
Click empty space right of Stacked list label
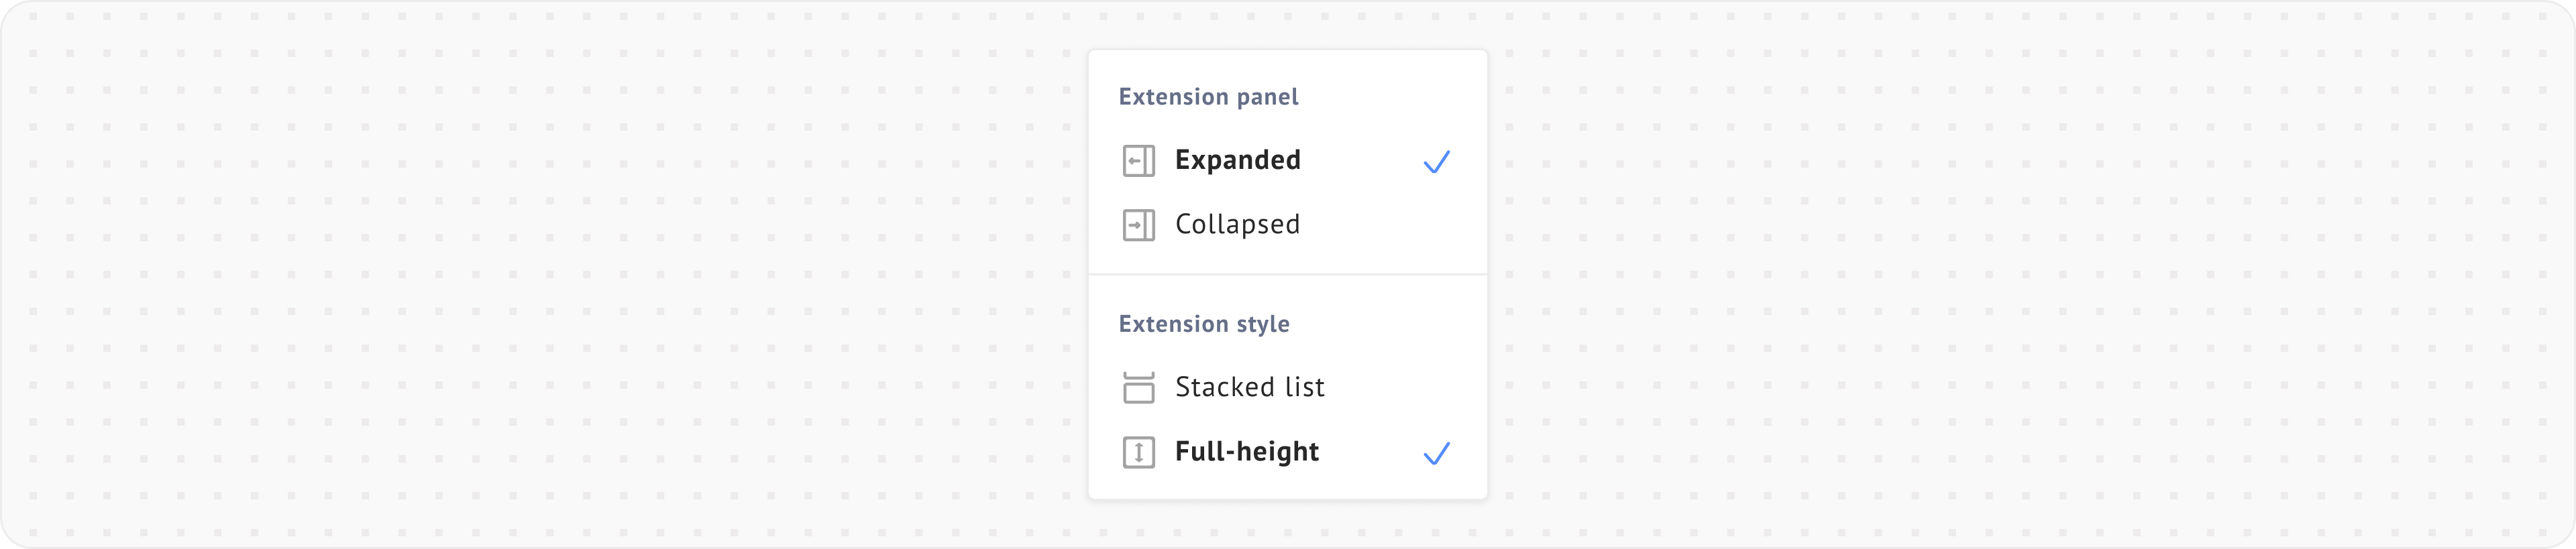1400,388
